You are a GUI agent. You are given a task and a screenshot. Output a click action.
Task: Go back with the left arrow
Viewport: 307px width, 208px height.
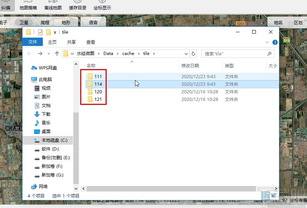point(29,54)
